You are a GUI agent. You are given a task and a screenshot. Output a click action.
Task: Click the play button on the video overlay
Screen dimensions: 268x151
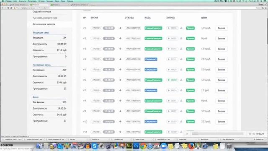tap(187, 134)
